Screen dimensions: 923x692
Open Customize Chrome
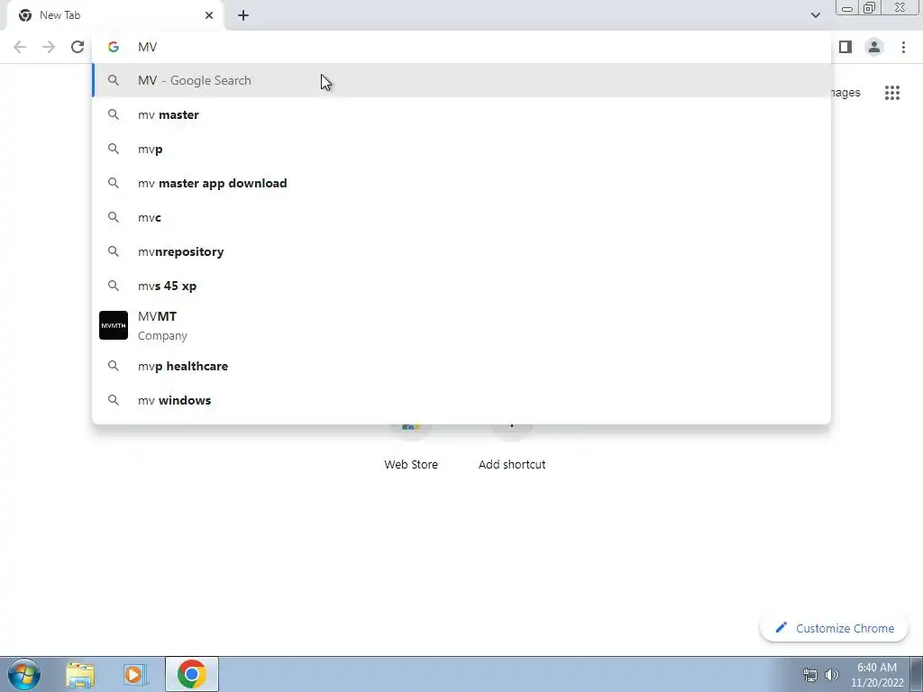click(834, 628)
